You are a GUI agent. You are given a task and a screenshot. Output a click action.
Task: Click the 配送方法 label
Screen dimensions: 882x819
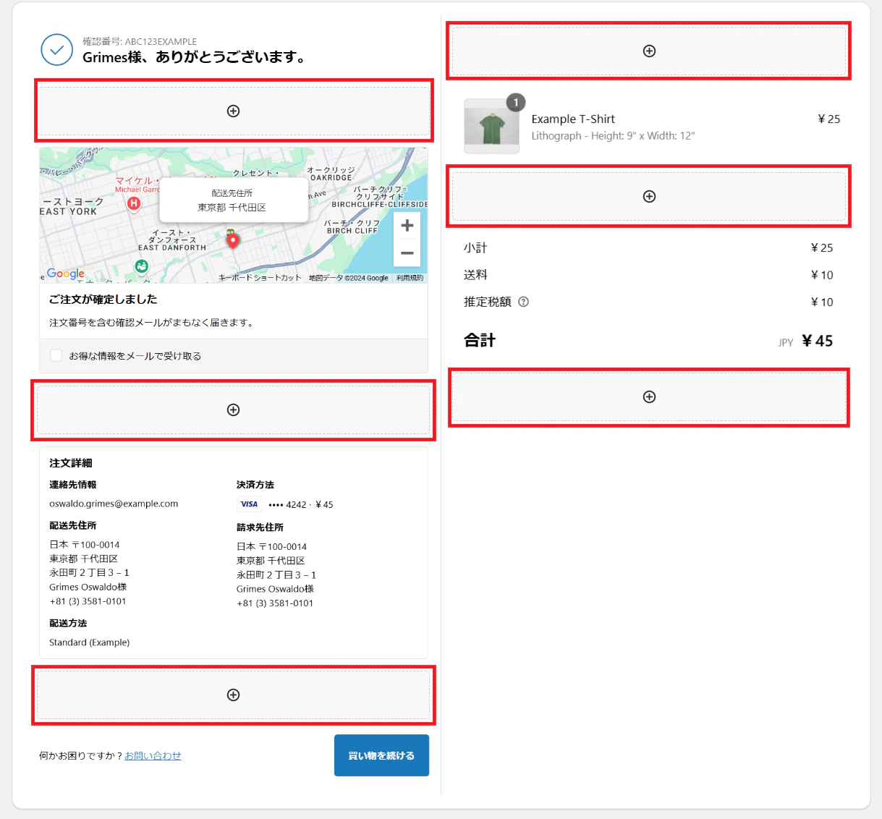click(x=68, y=623)
